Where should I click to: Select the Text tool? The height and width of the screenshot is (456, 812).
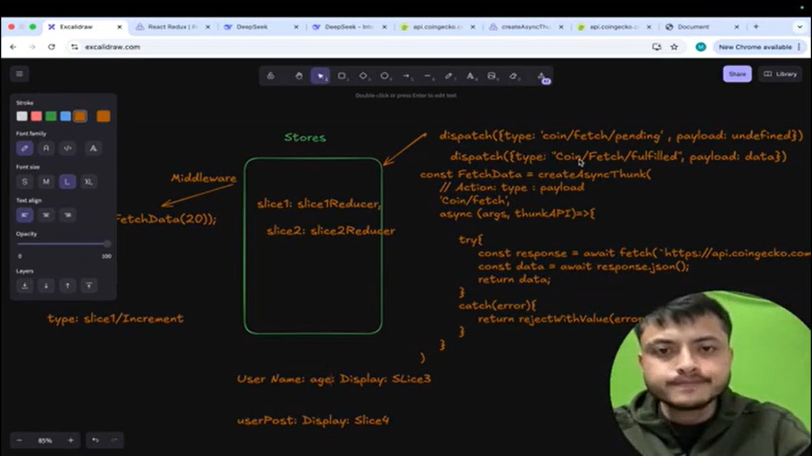471,76
